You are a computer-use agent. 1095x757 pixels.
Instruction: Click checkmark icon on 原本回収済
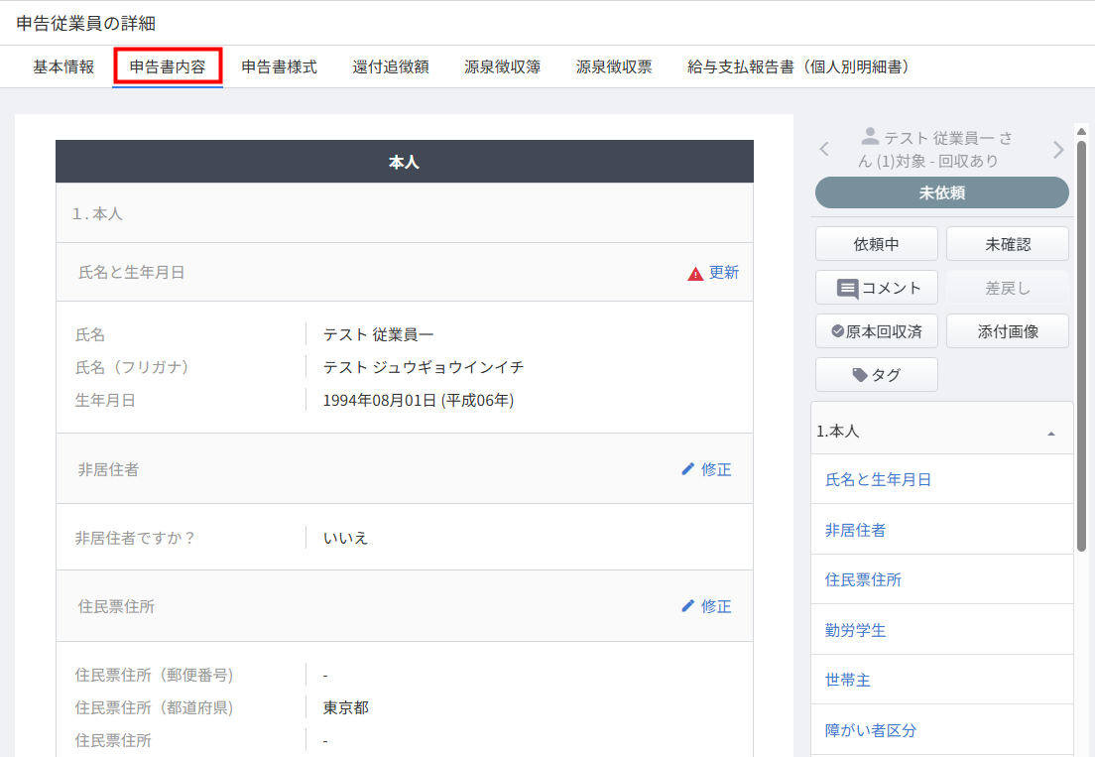(837, 331)
